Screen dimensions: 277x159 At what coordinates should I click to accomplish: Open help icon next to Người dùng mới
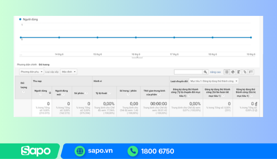coord(64,95)
